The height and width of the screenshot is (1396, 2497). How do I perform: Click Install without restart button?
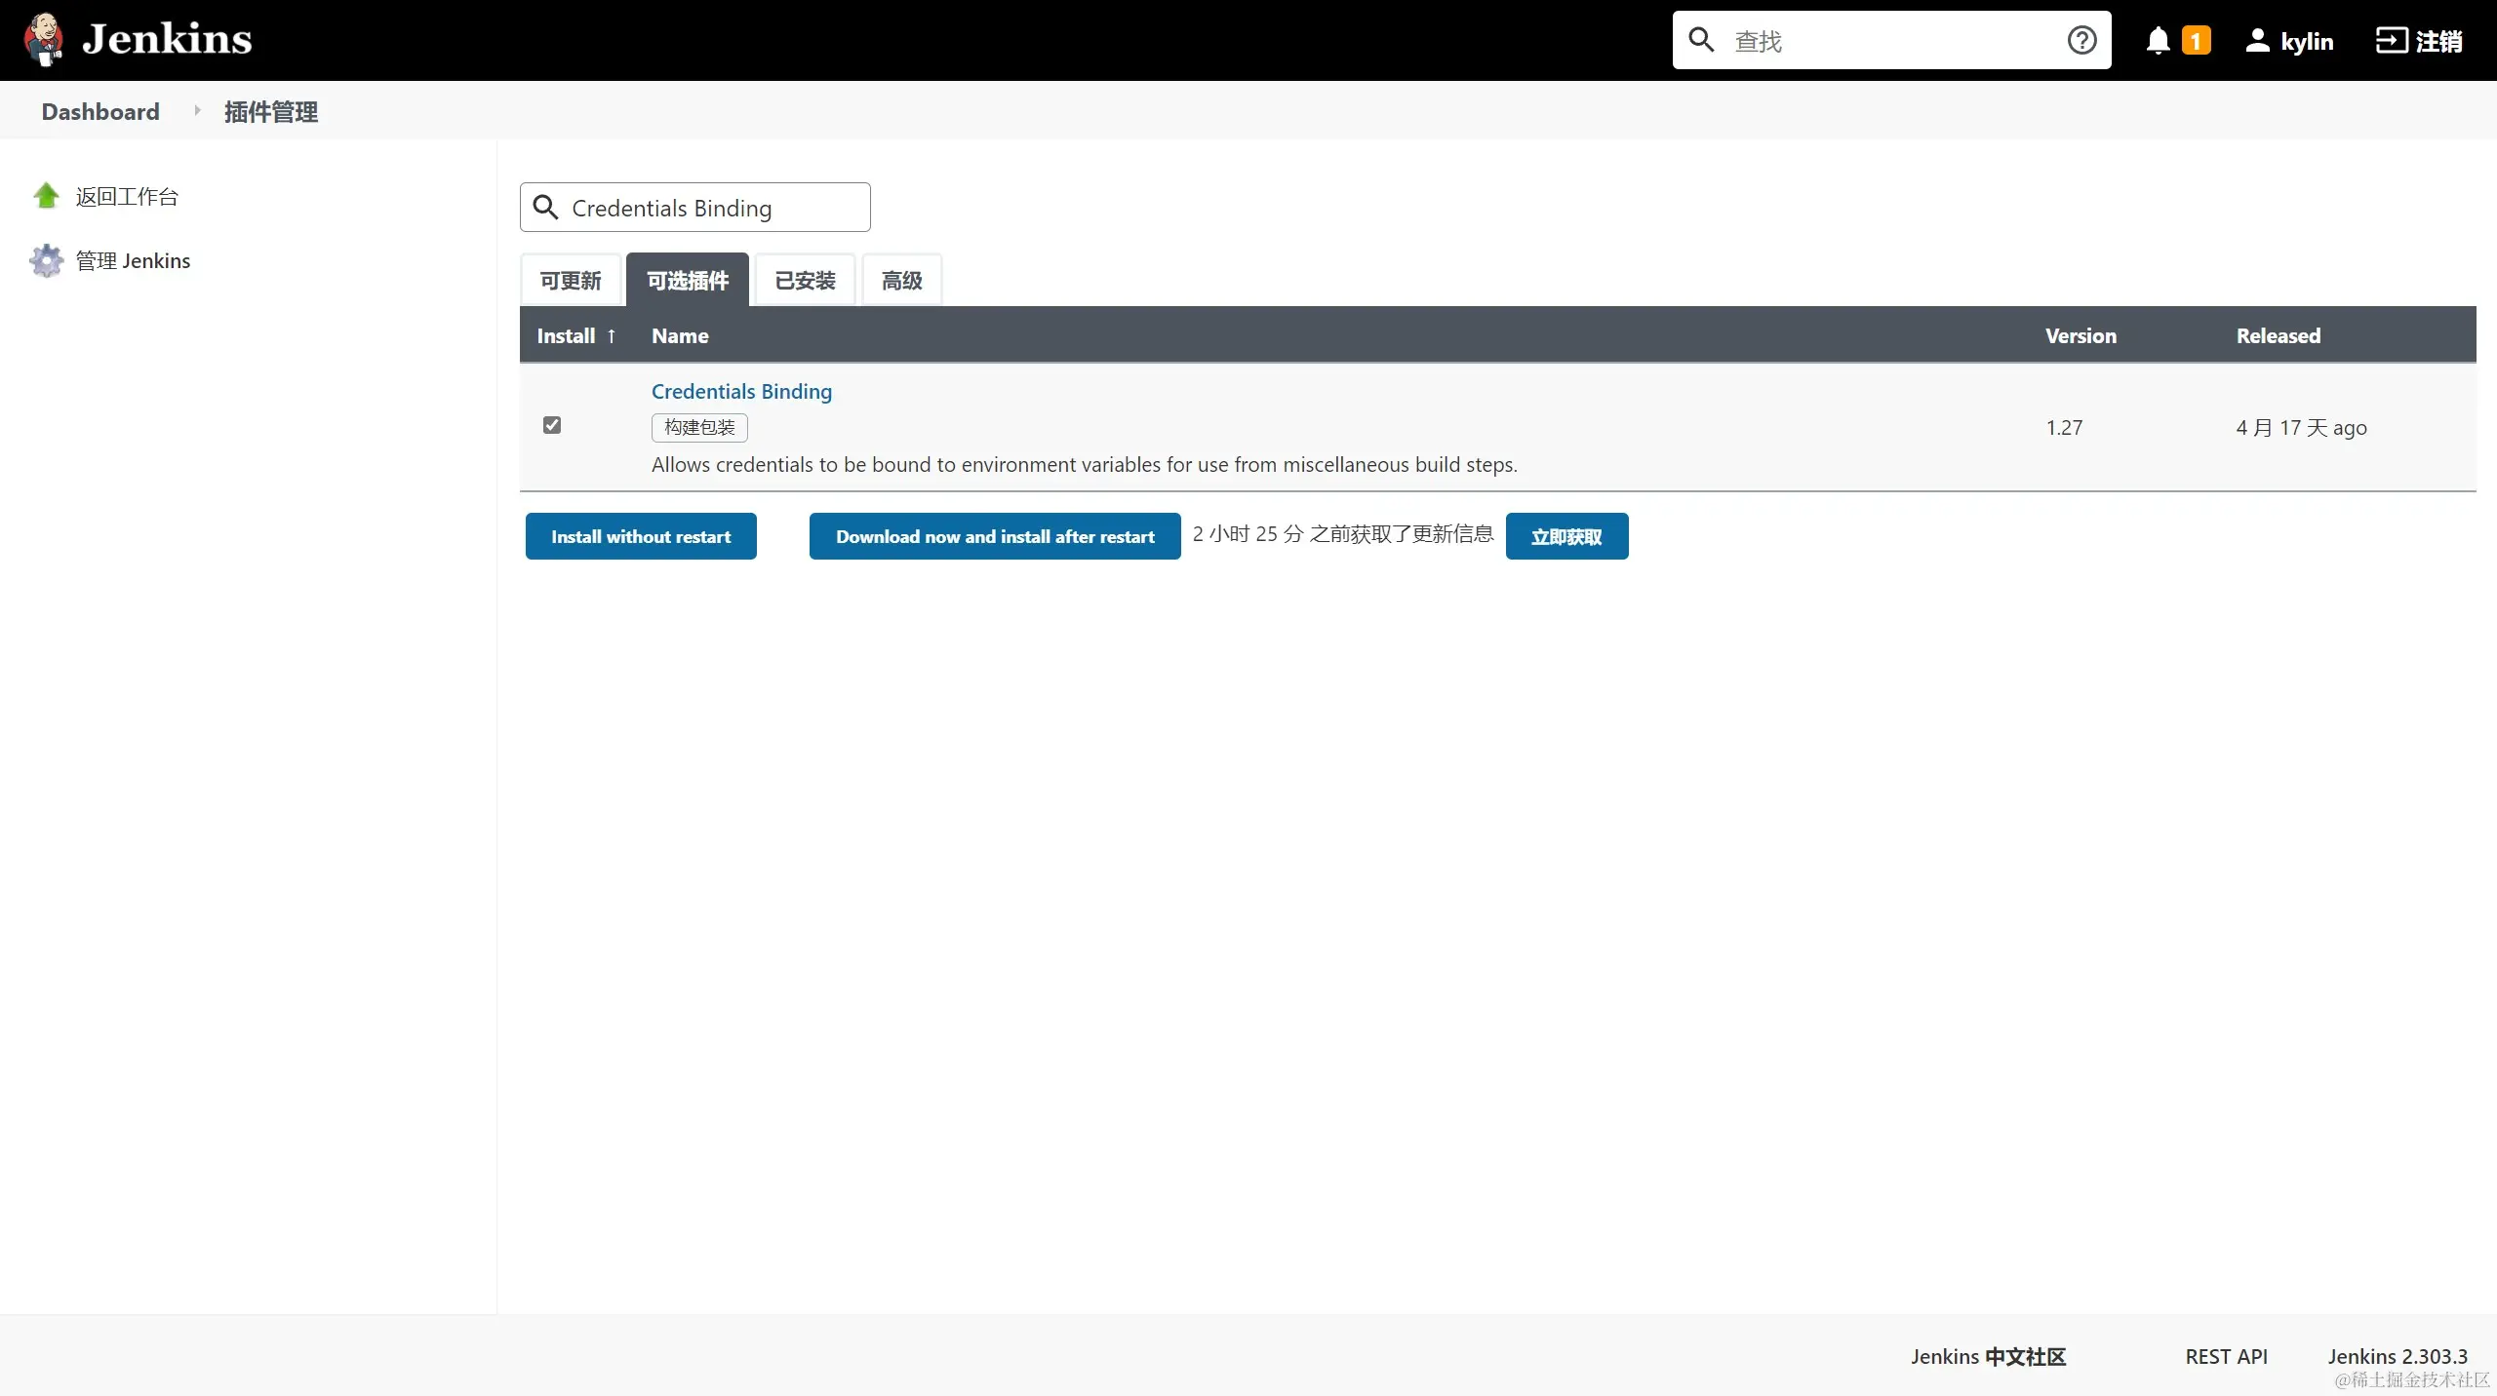coord(641,536)
